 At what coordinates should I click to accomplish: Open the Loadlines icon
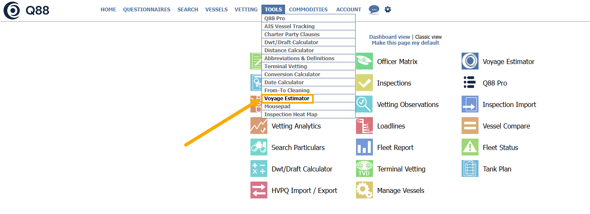[364, 126]
